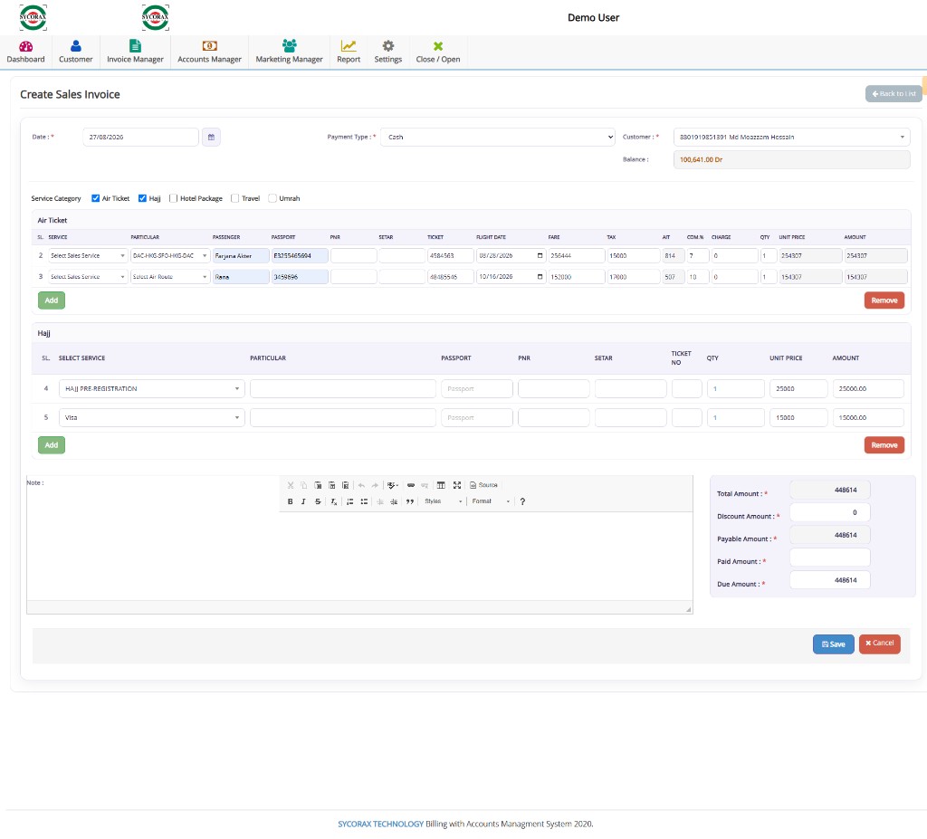
Task: Open the Payment Type dropdown showing Cash
Action: (x=498, y=138)
